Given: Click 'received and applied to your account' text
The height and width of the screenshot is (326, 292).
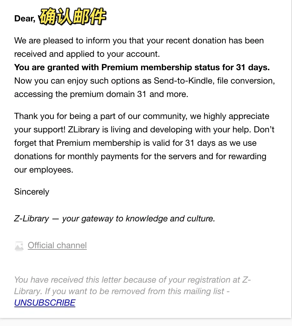Looking at the screenshot, I should (x=87, y=54).
